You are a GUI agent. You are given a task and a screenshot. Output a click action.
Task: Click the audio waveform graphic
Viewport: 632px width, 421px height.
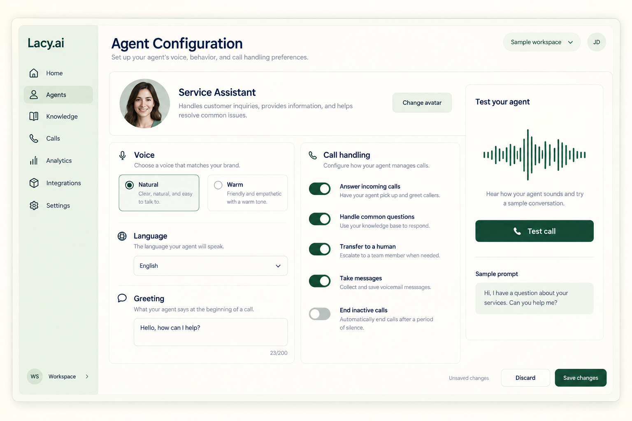click(534, 155)
